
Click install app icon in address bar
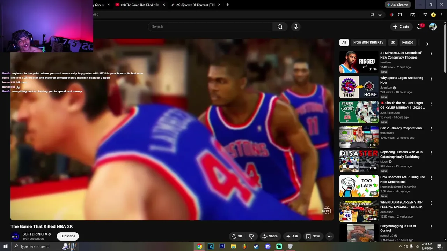click(x=372, y=15)
